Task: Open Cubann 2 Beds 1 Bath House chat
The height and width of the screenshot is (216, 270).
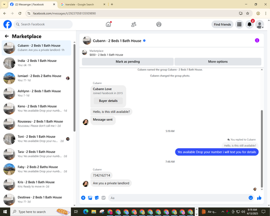Action: [37, 48]
